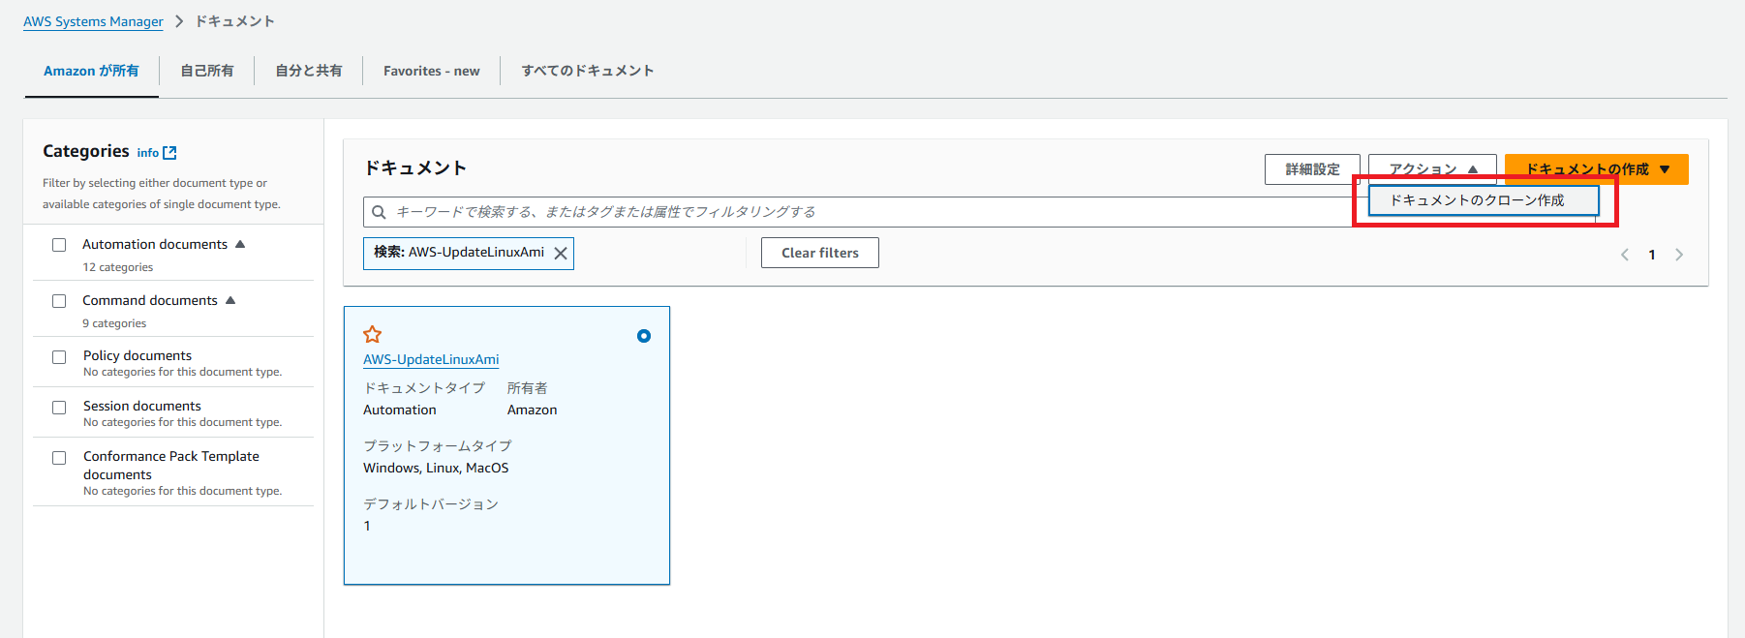This screenshot has width=1745, height=638.
Task: Open the AWS-UpdateLinuxAmi document link
Action: pos(431,359)
